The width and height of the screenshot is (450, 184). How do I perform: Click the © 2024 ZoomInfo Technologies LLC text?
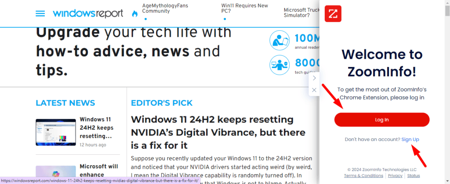point(382,170)
